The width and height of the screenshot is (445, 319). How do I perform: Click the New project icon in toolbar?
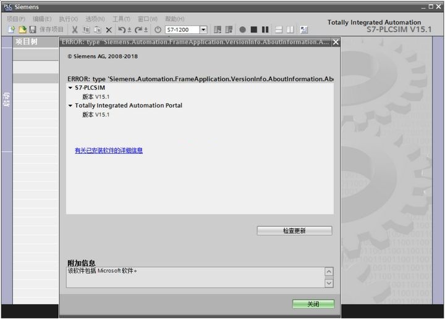[x=11, y=30]
